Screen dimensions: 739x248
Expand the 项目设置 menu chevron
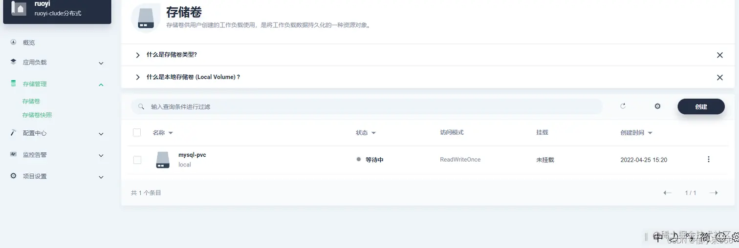(x=101, y=177)
